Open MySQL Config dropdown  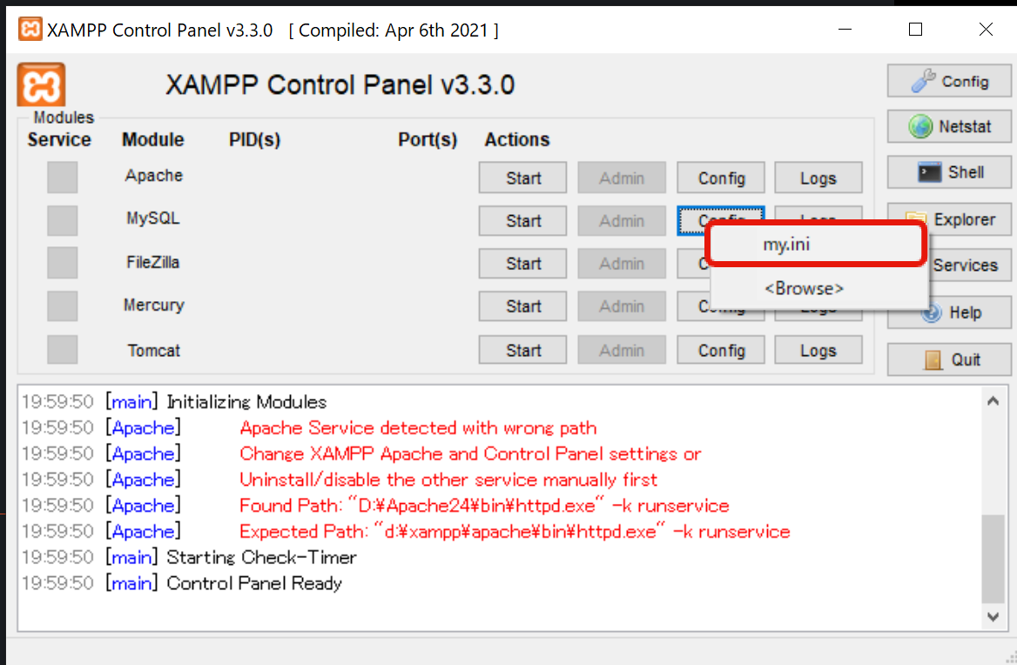tap(721, 213)
